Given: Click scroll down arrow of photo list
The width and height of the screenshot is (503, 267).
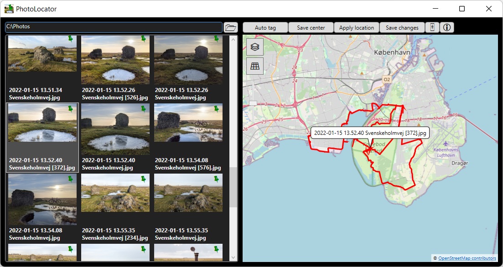Looking at the screenshot, I should [x=233, y=257].
